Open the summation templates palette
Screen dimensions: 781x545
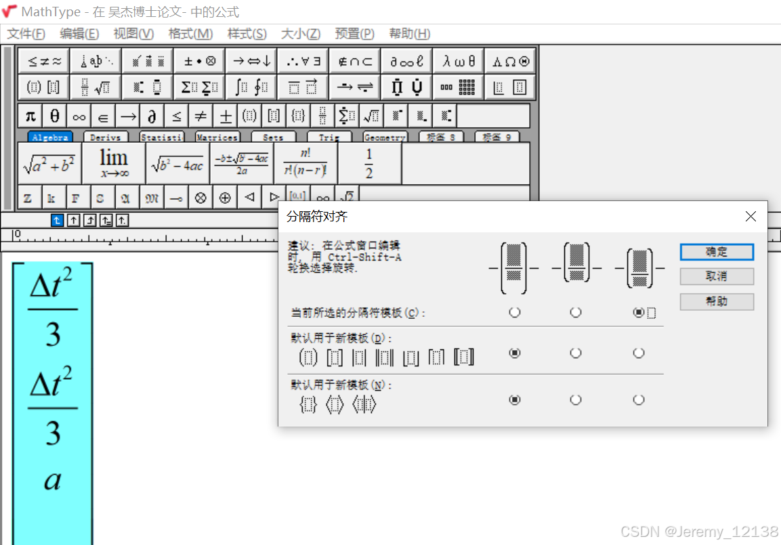(200, 87)
